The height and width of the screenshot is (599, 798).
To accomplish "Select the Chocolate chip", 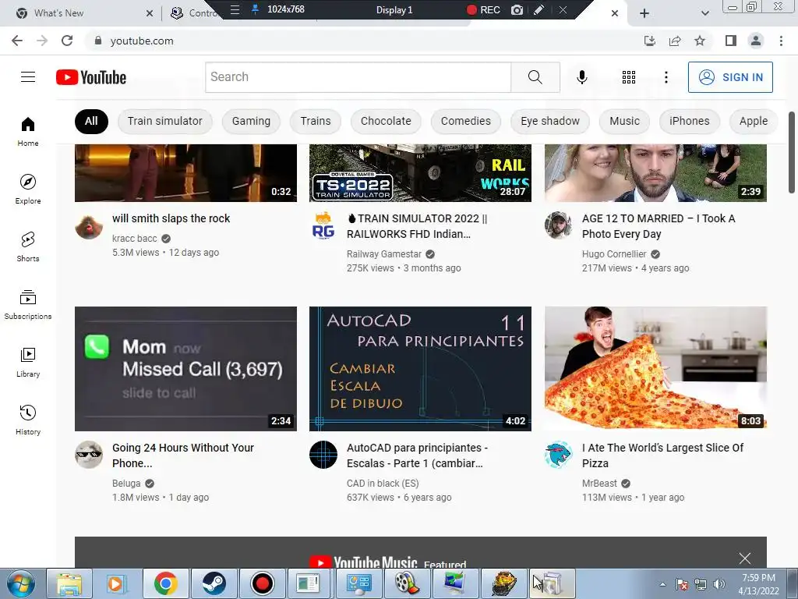I will (x=386, y=121).
